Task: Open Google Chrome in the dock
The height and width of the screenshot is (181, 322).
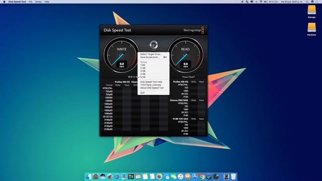Action: pos(202,176)
